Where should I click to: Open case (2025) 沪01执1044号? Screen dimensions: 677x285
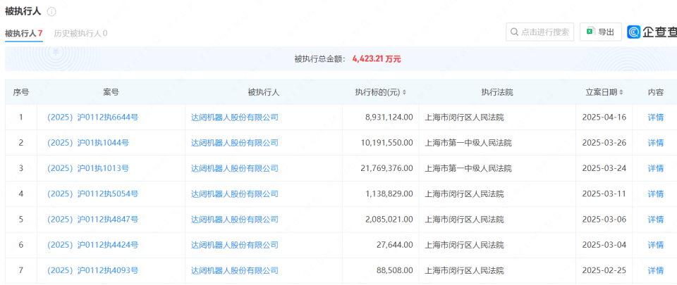[x=87, y=142]
